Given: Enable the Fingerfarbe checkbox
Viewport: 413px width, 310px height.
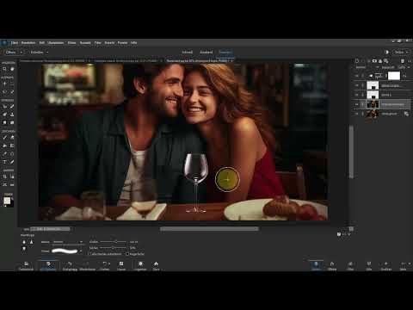Looking at the screenshot, I should [x=127, y=254].
